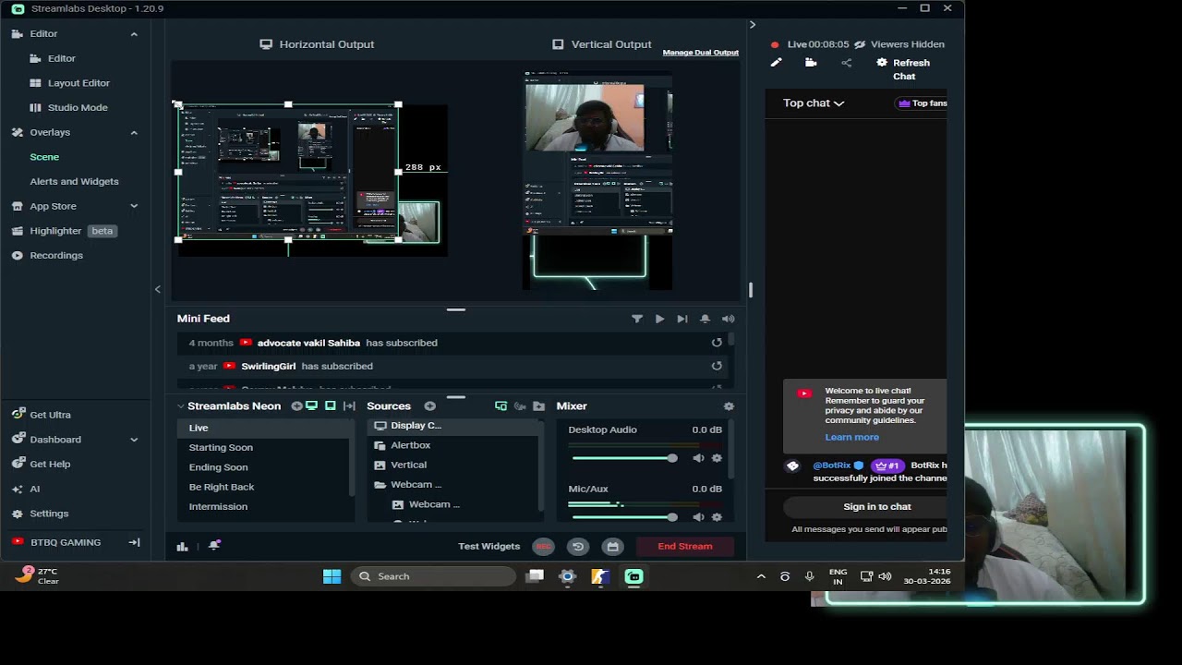Adjust the Desktop Audio volume slider
This screenshot has height=665, width=1182.
click(x=624, y=458)
